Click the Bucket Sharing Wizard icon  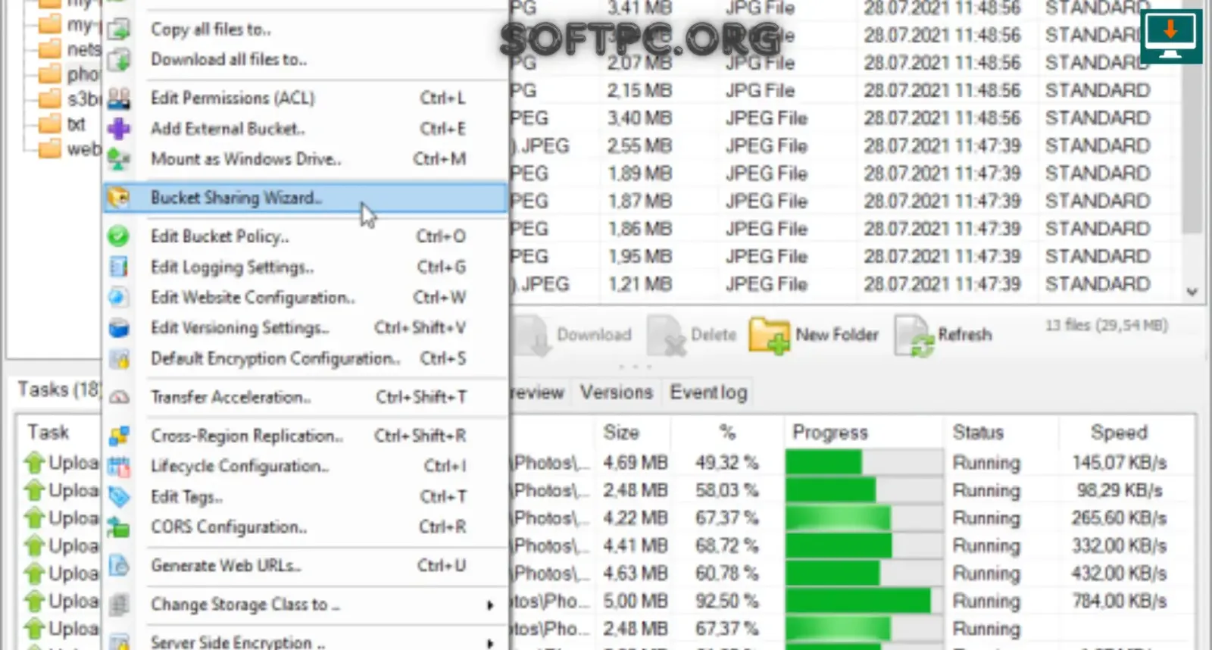[118, 198]
